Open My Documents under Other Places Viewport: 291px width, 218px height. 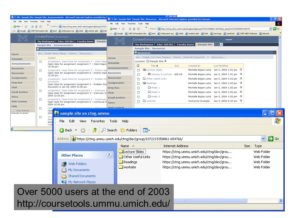[x=79, y=170]
